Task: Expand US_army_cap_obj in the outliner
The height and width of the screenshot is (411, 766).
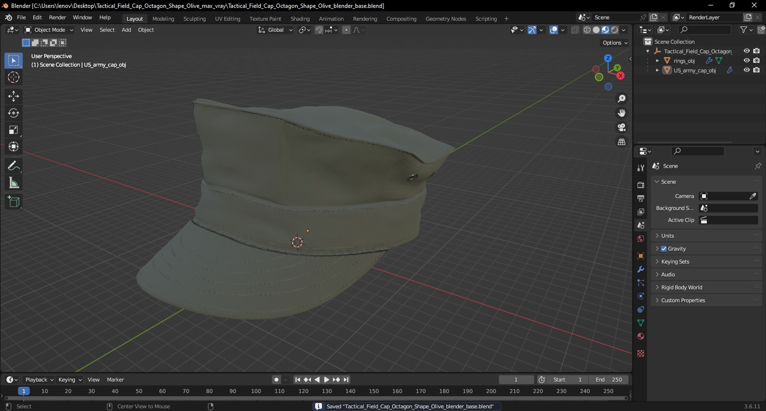Action: pyautogui.click(x=657, y=70)
